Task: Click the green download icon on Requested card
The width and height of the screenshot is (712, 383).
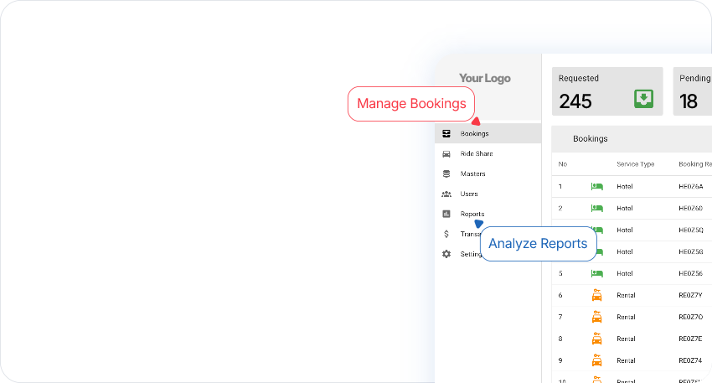Action: [x=642, y=100]
